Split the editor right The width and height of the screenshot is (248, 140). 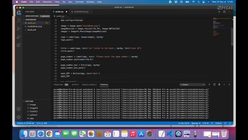pos(224,12)
